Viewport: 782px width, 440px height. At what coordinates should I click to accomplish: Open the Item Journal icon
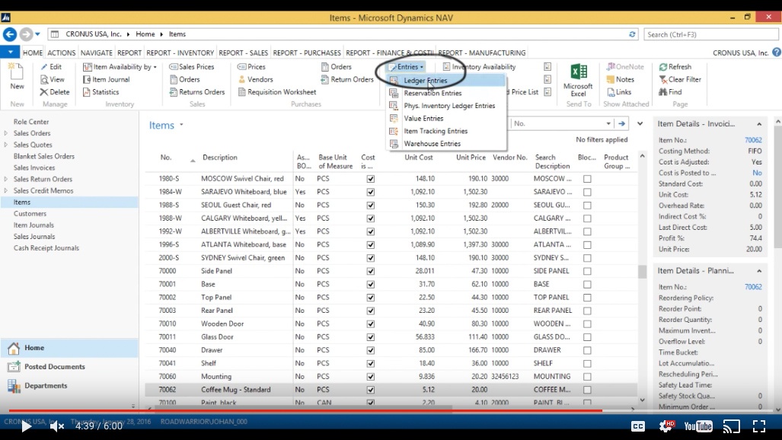click(x=87, y=79)
